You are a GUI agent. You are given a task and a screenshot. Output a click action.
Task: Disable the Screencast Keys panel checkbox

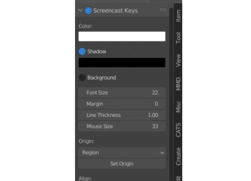(88, 11)
